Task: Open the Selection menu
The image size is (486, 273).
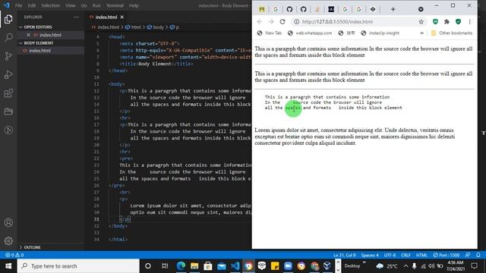Action: click(x=50, y=5)
